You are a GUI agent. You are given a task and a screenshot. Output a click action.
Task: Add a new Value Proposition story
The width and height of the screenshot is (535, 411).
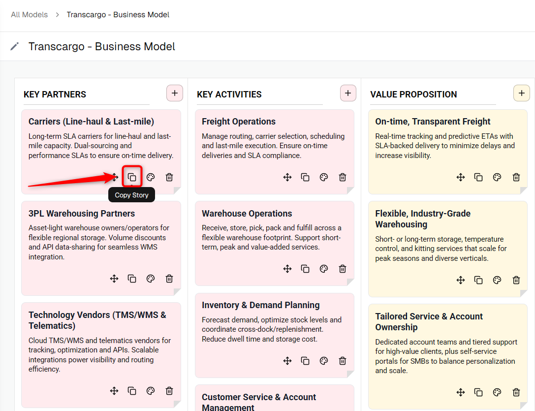pos(522,93)
